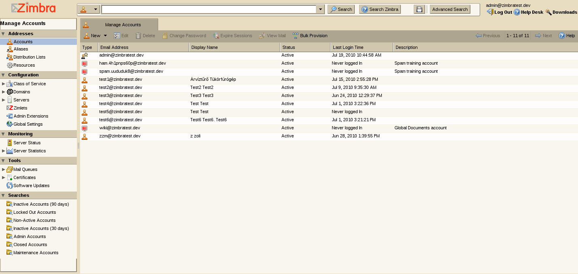Open Server Status traffic light icon
This screenshot has height=274, width=578.
[10, 143]
